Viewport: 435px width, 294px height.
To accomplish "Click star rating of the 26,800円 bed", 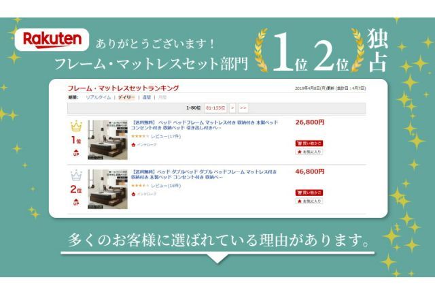I will [140, 136].
